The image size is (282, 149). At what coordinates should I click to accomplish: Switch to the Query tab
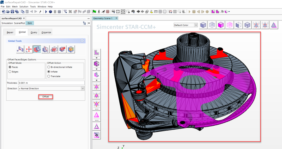pos(34,32)
